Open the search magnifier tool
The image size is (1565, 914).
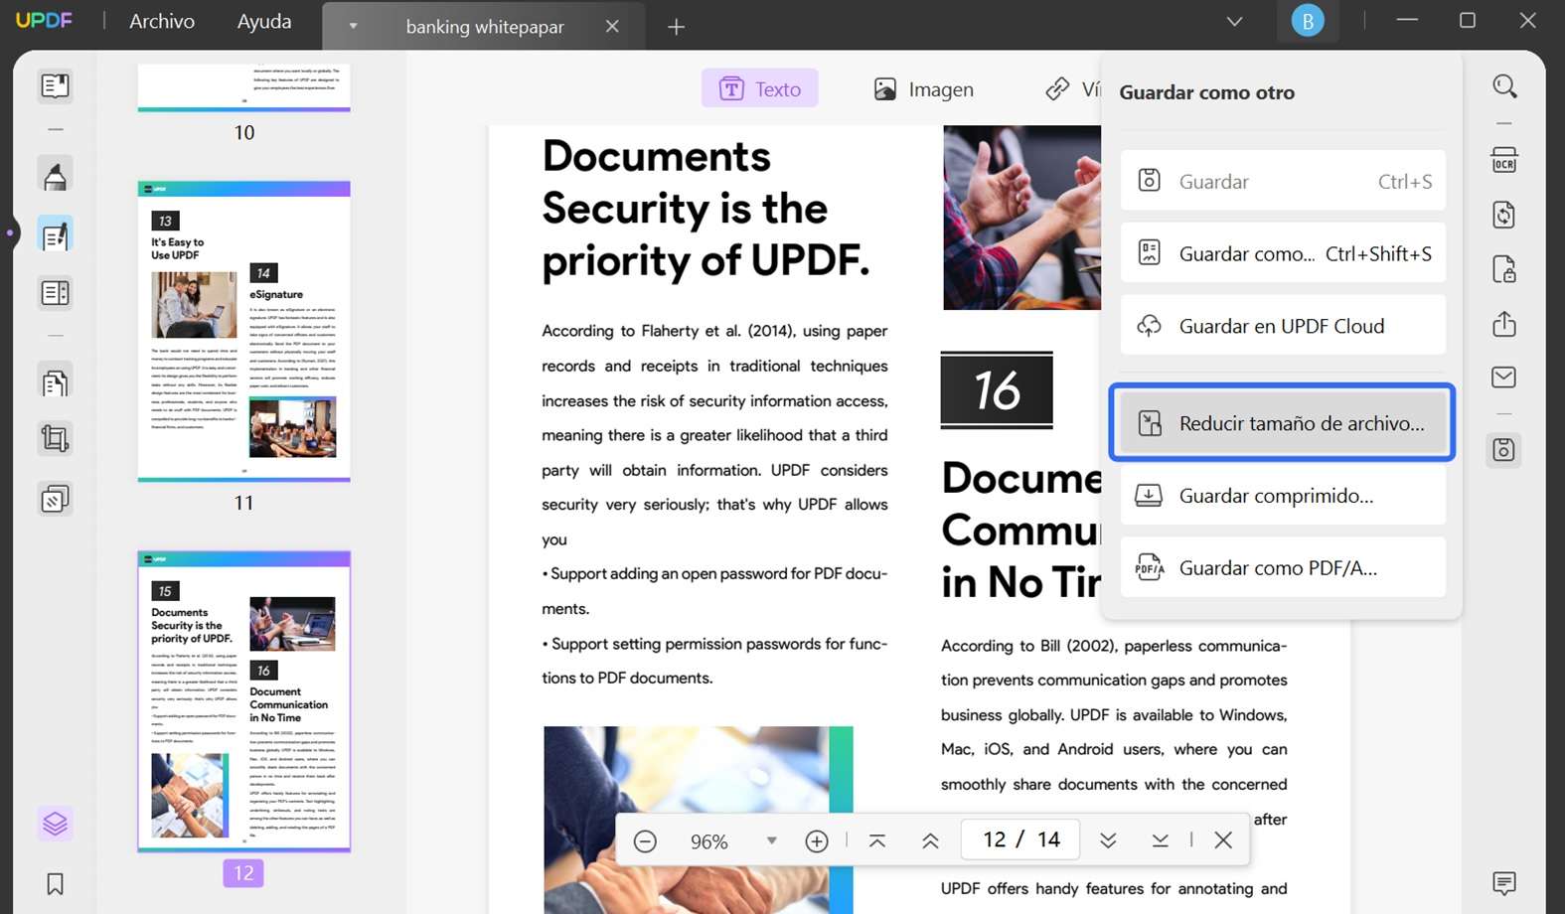[x=1504, y=86]
